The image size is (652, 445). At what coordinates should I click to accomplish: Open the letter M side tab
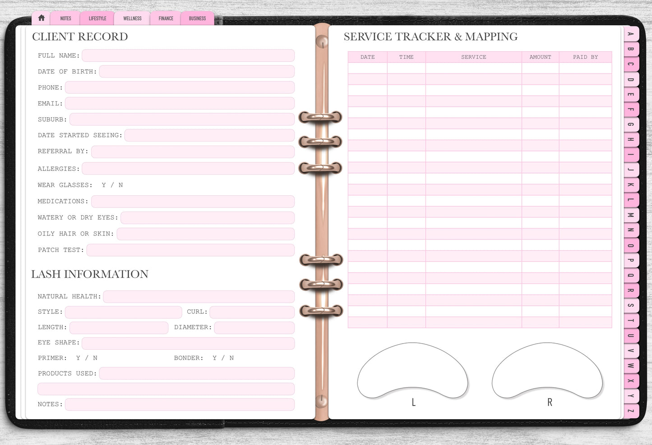pyautogui.click(x=631, y=215)
